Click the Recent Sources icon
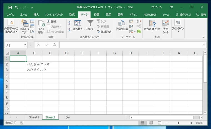This screenshot has width=211, height=129. click(x=32, y=31)
